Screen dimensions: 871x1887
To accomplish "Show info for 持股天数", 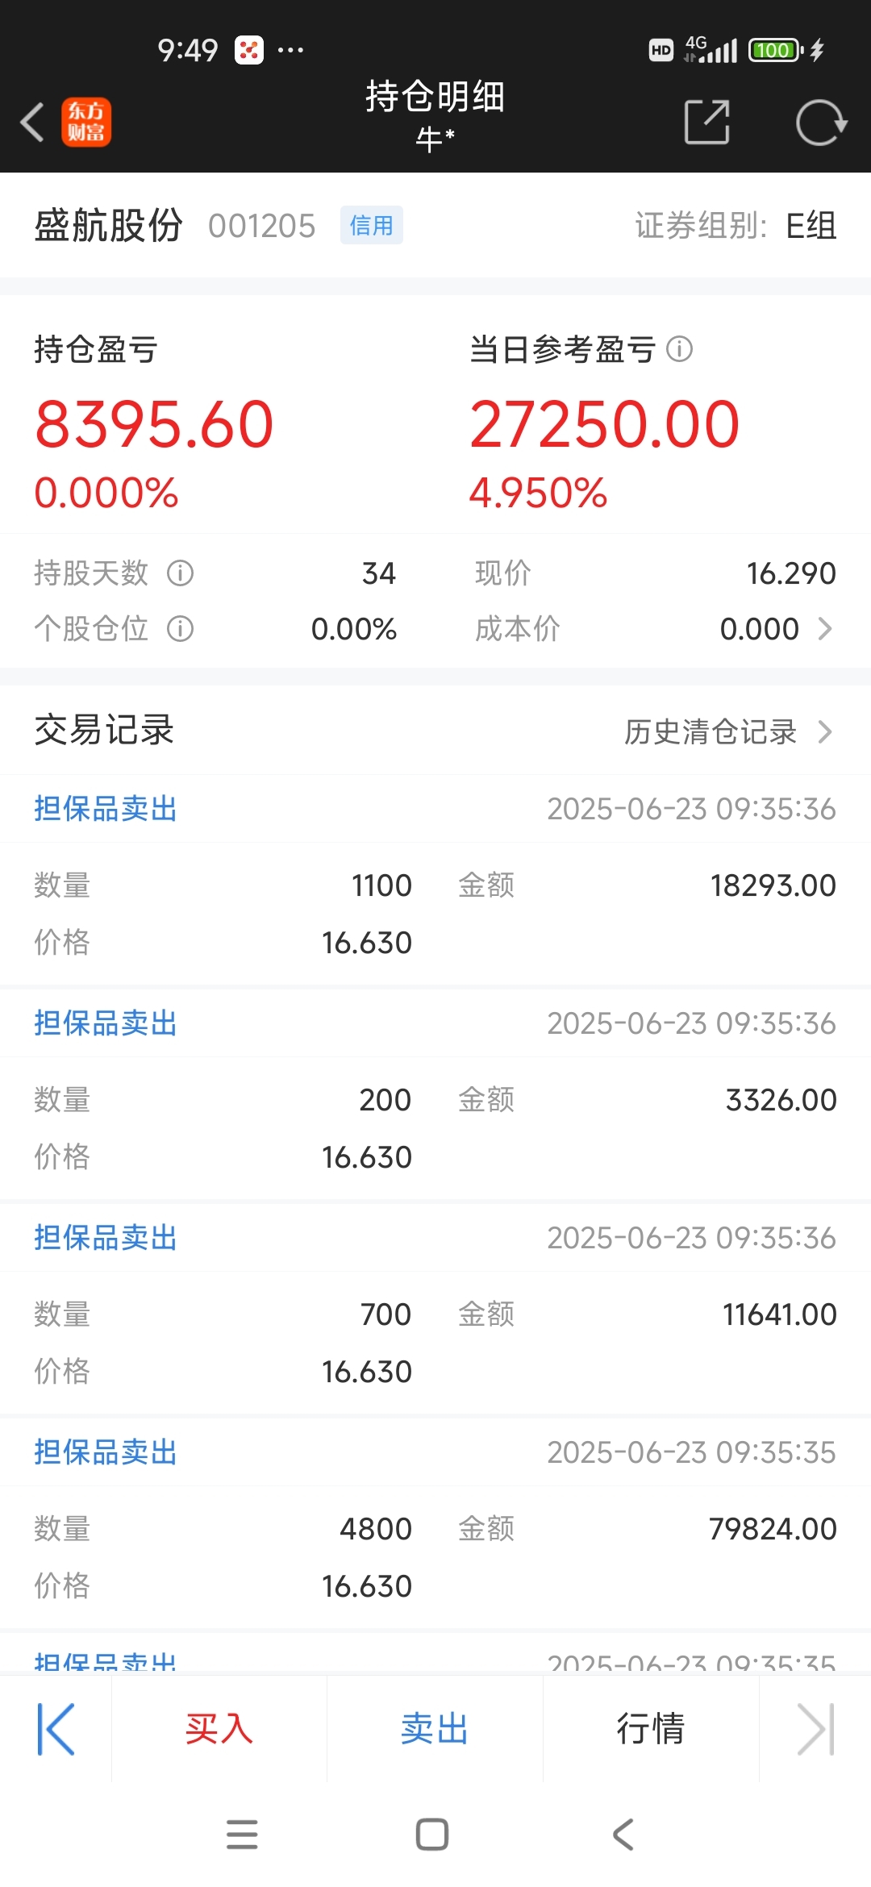I will tap(180, 573).
